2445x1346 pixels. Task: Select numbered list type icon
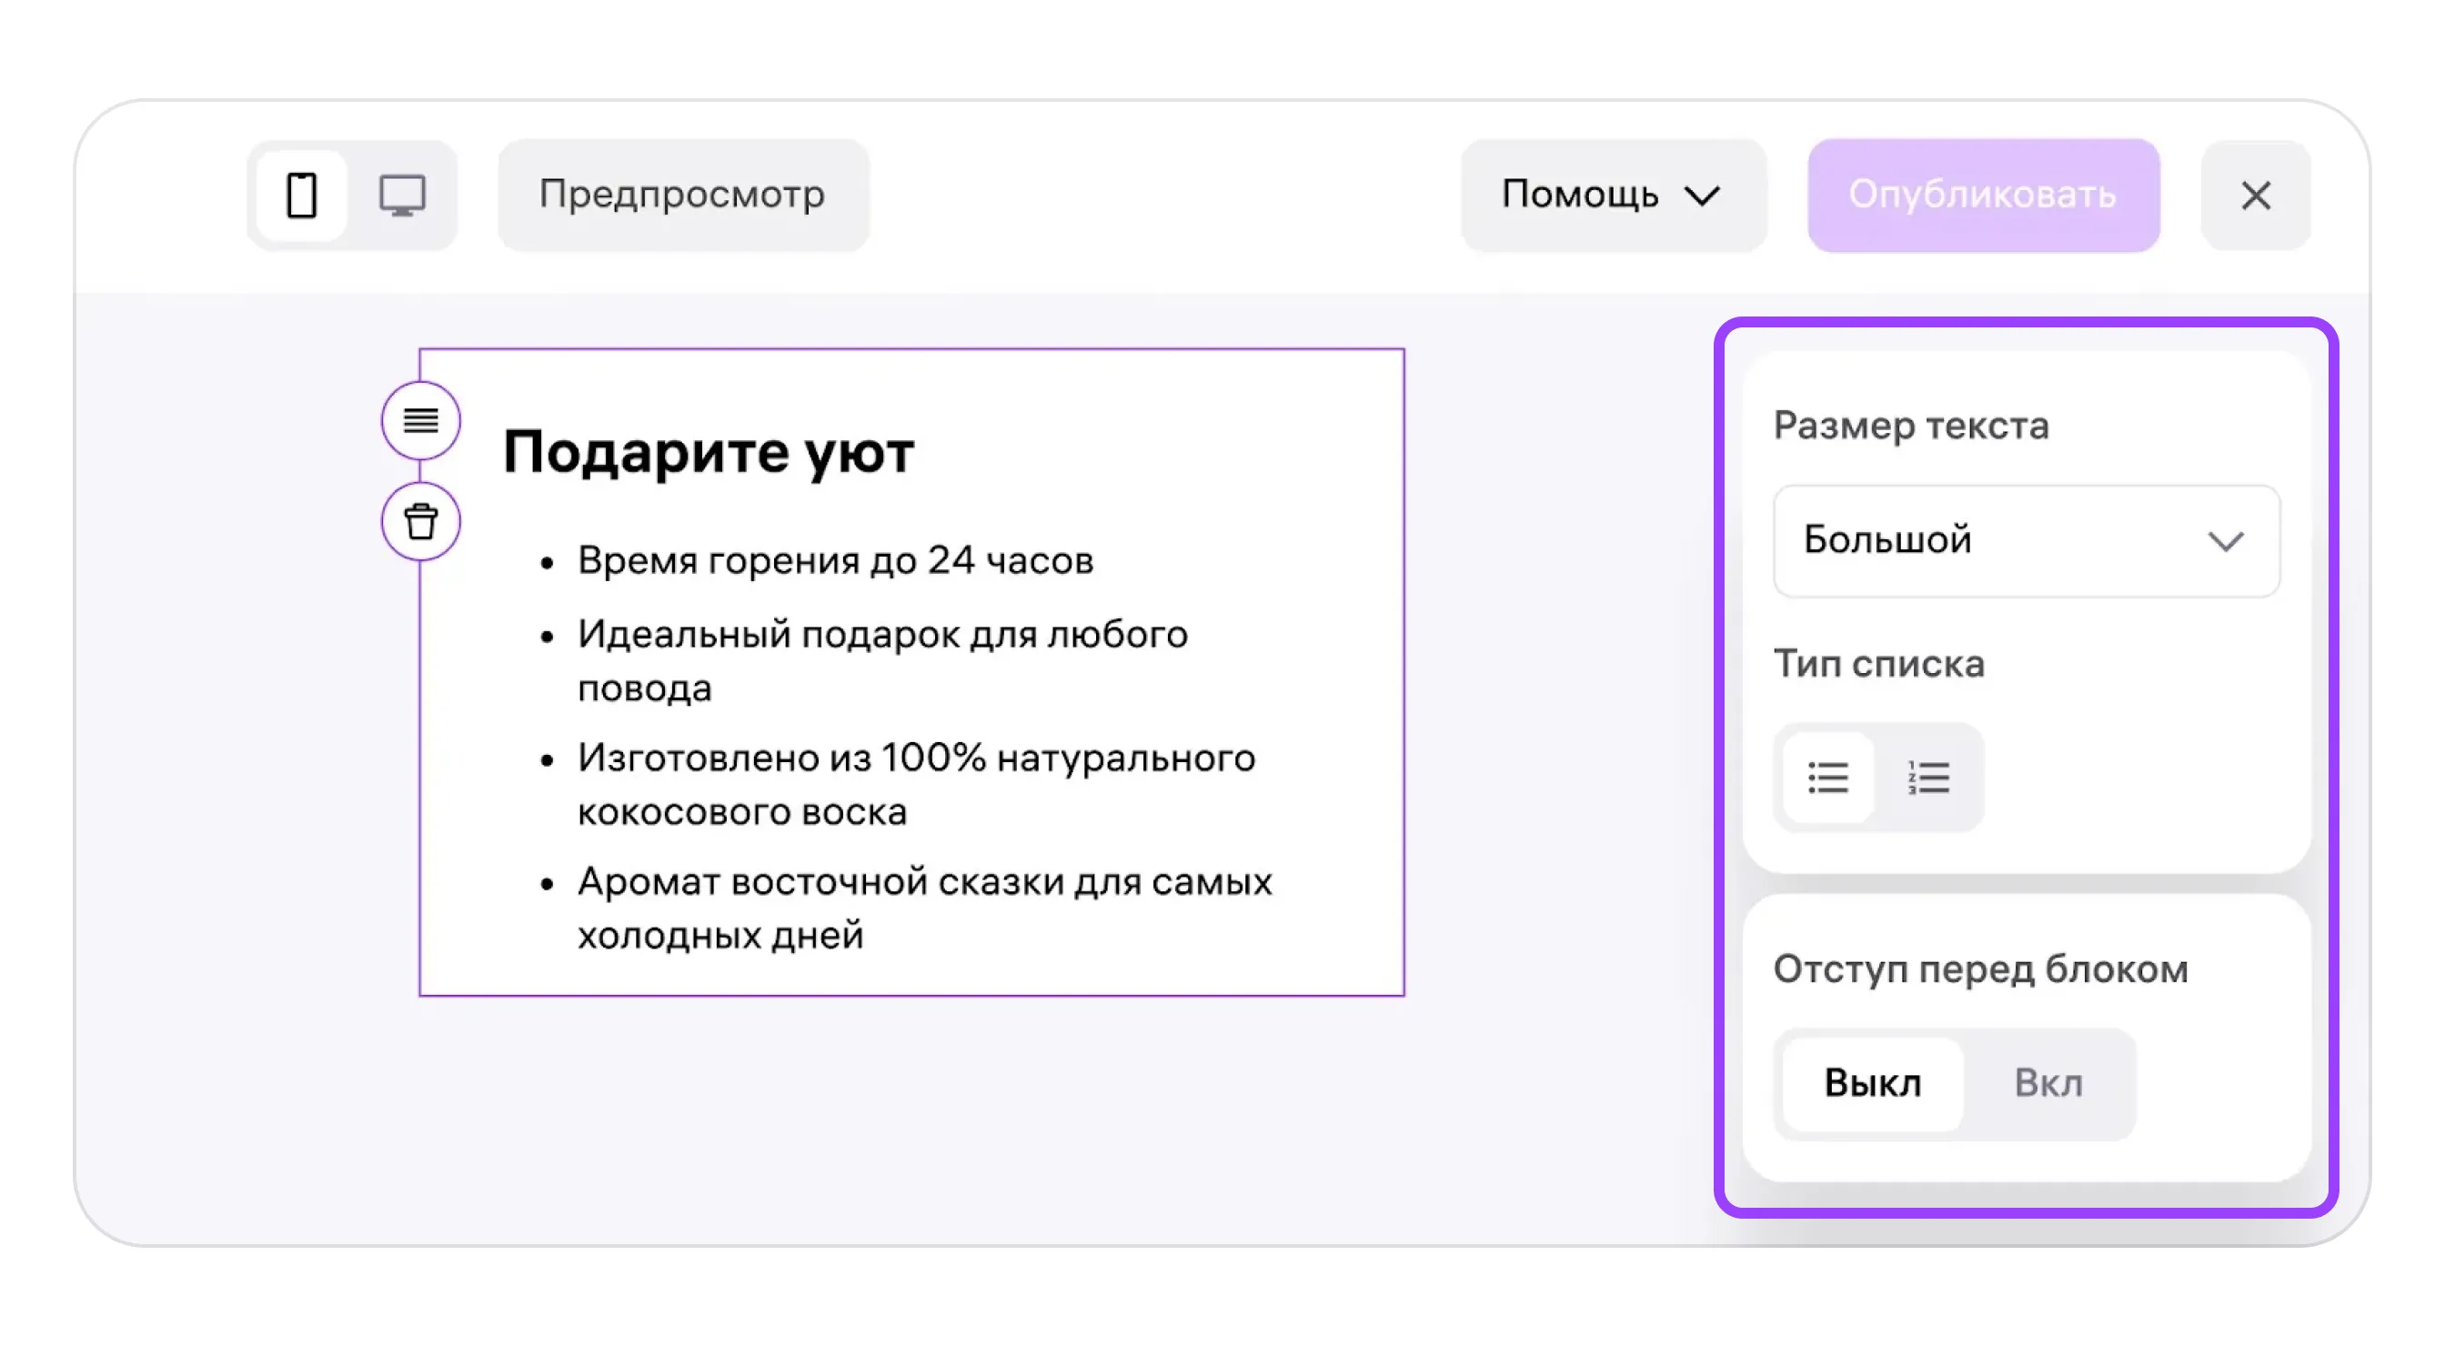[1928, 778]
